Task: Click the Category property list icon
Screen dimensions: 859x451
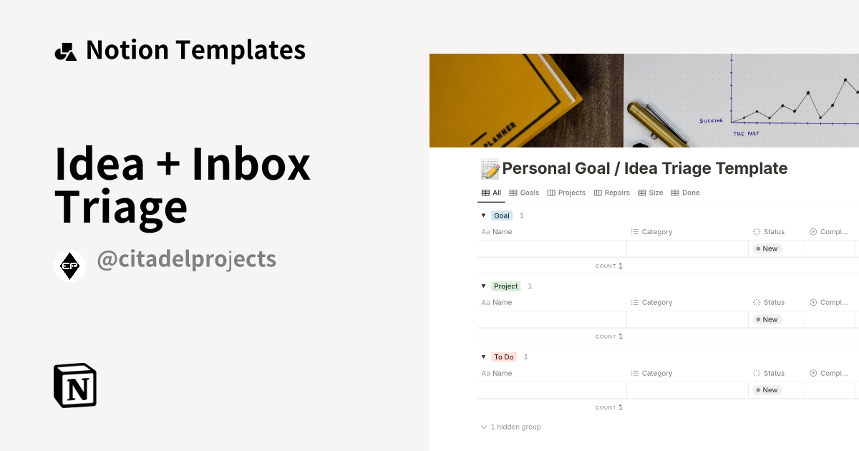Action: [x=634, y=231]
